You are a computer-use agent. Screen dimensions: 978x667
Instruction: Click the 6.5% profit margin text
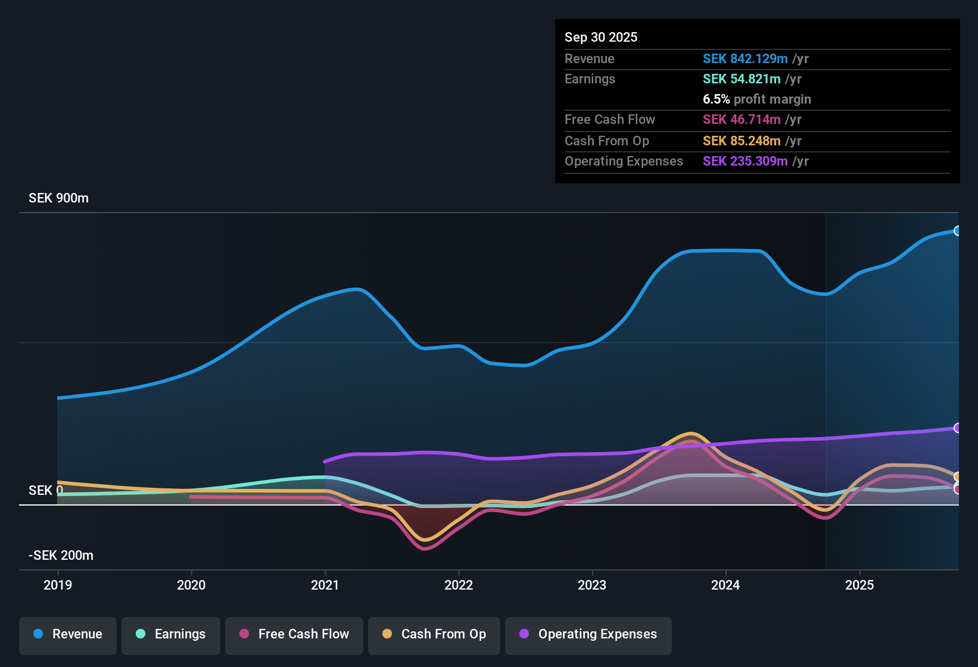757,99
